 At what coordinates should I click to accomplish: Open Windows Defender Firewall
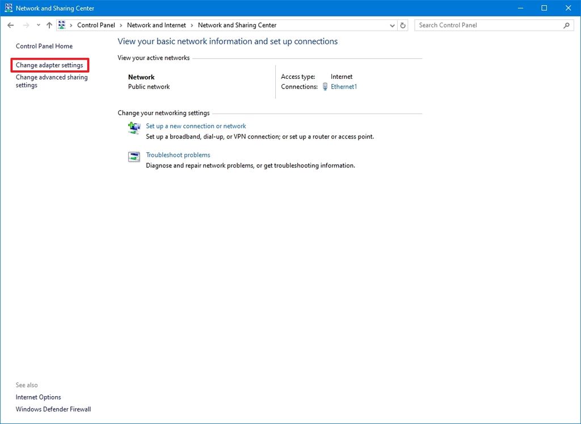click(x=53, y=409)
